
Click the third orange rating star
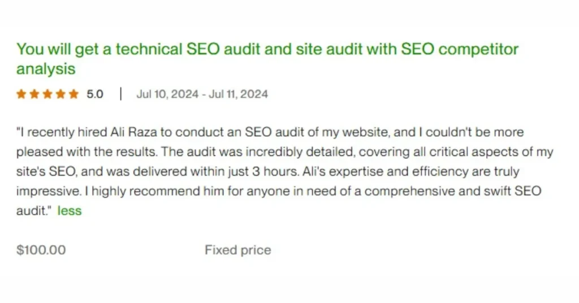click(x=47, y=94)
